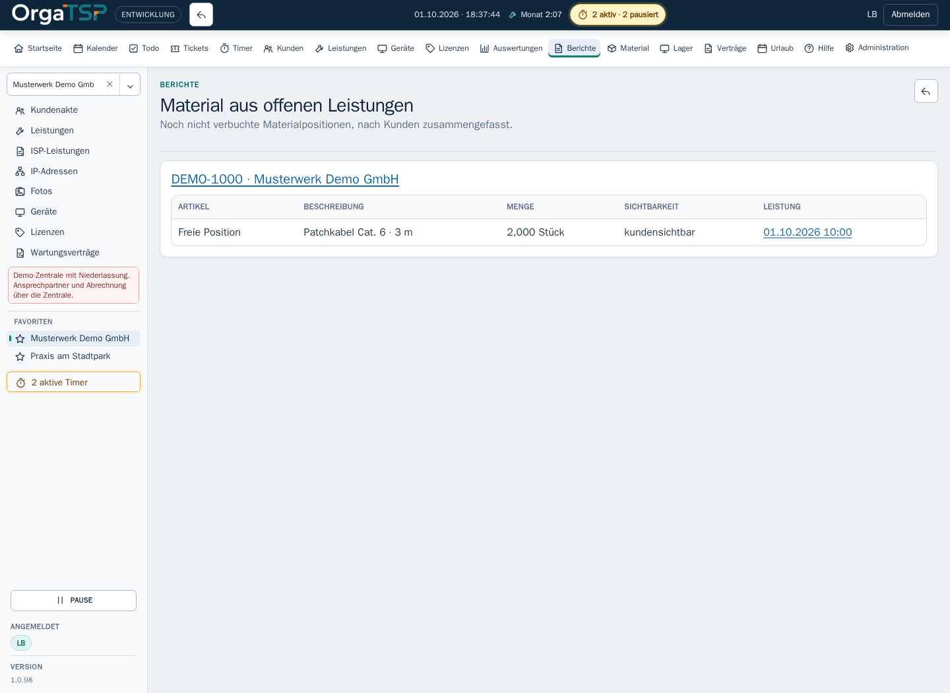Click the LB user badge in sidebar
950x693 pixels.
click(x=21, y=643)
